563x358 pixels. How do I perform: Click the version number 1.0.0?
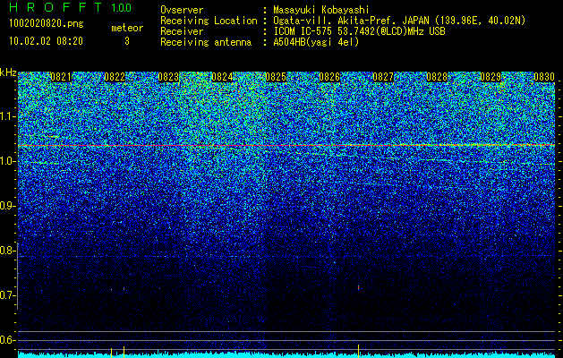pos(122,8)
